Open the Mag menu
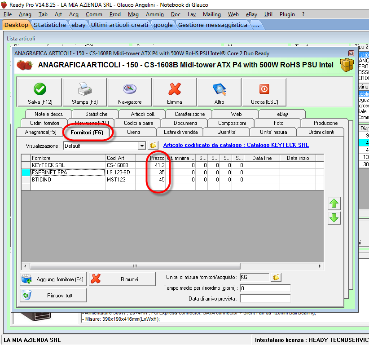 [133, 15]
